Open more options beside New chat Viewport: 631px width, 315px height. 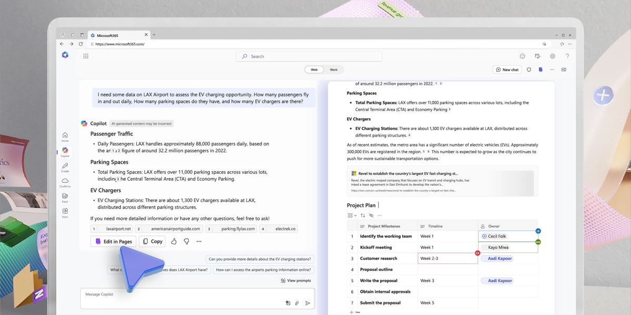(x=552, y=69)
